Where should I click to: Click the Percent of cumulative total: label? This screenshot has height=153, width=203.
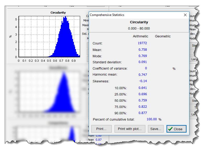[x=114, y=119]
